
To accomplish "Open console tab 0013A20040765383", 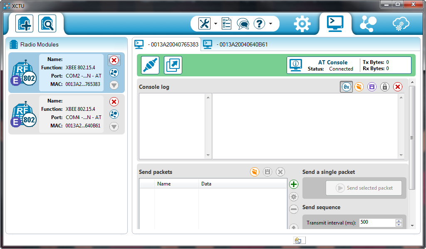I will click(x=166, y=44).
